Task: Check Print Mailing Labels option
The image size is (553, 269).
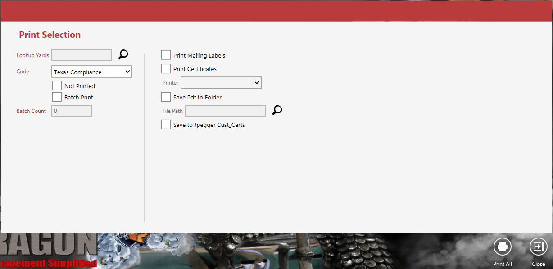Action: tap(166, 55)
